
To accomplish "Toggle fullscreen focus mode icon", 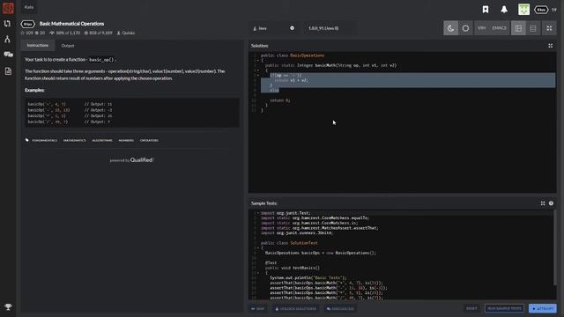I will (x=549, y=28).
